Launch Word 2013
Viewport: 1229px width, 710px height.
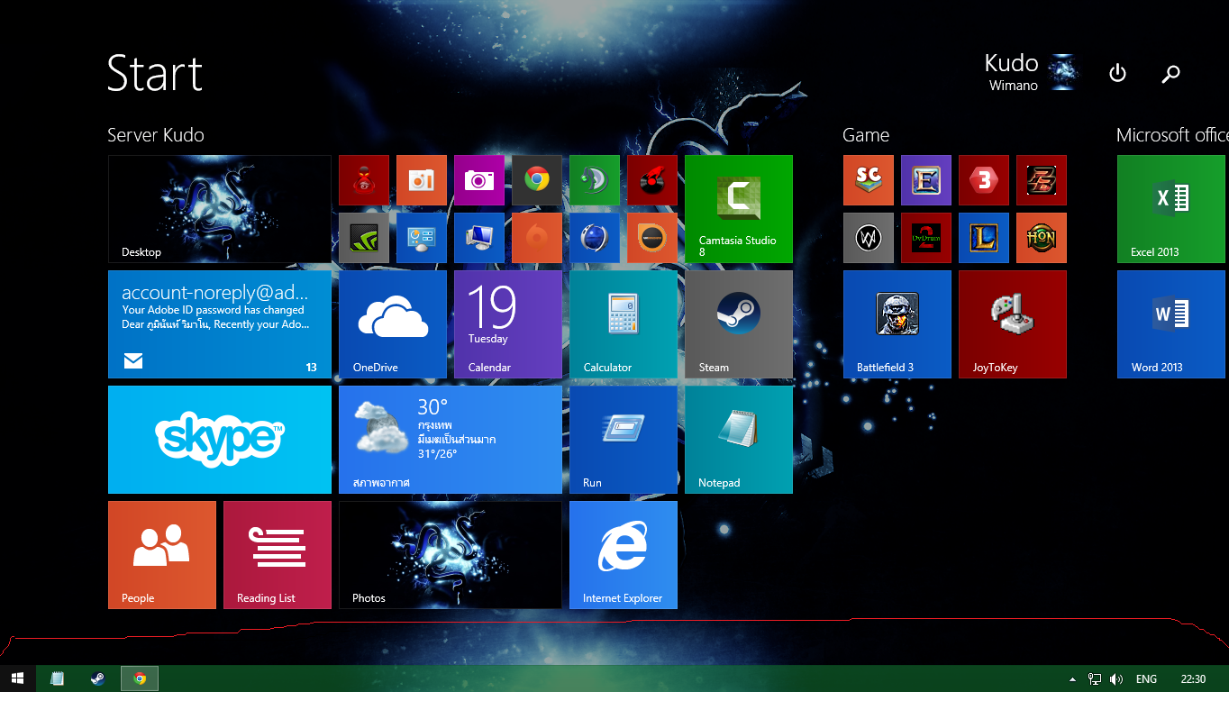[x=1171, y=324]
